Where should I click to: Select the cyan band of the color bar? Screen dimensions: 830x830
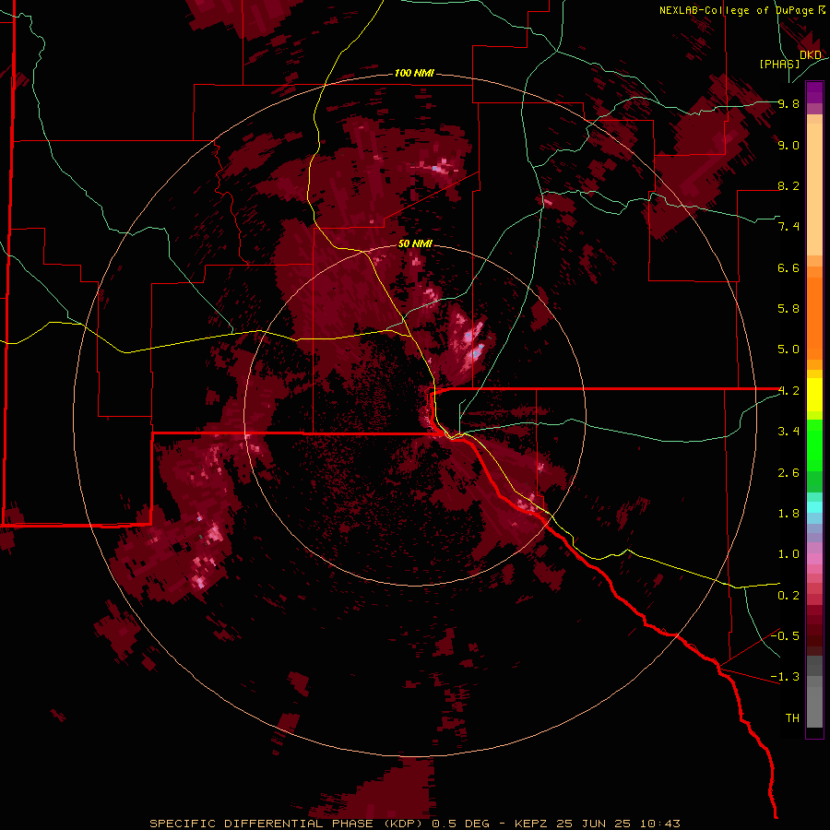(x=814, y=507)
